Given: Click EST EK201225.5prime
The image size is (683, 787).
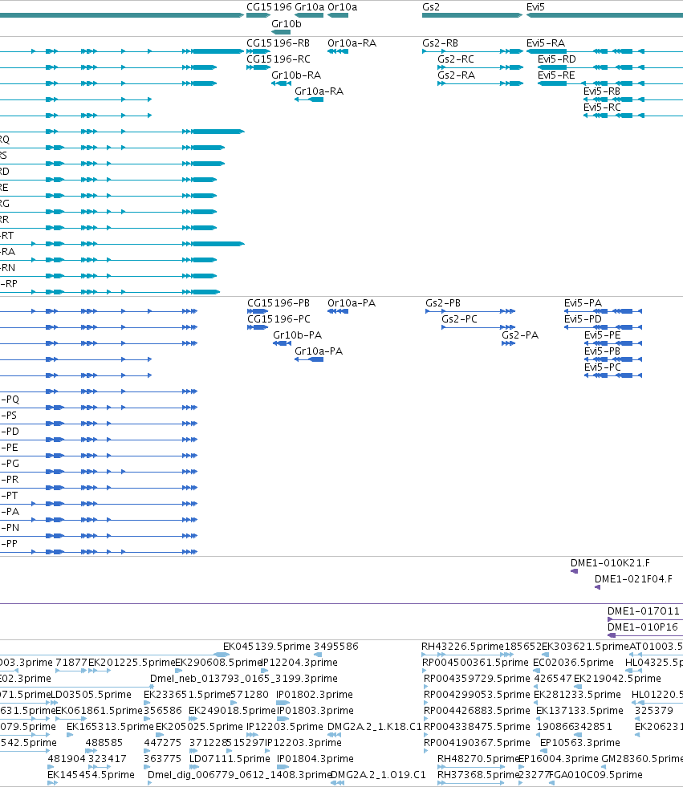Looking at the screenshot, I should tap(132, 663).
